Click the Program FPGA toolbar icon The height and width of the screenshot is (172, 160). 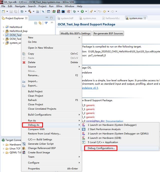(x=54, y=11)
